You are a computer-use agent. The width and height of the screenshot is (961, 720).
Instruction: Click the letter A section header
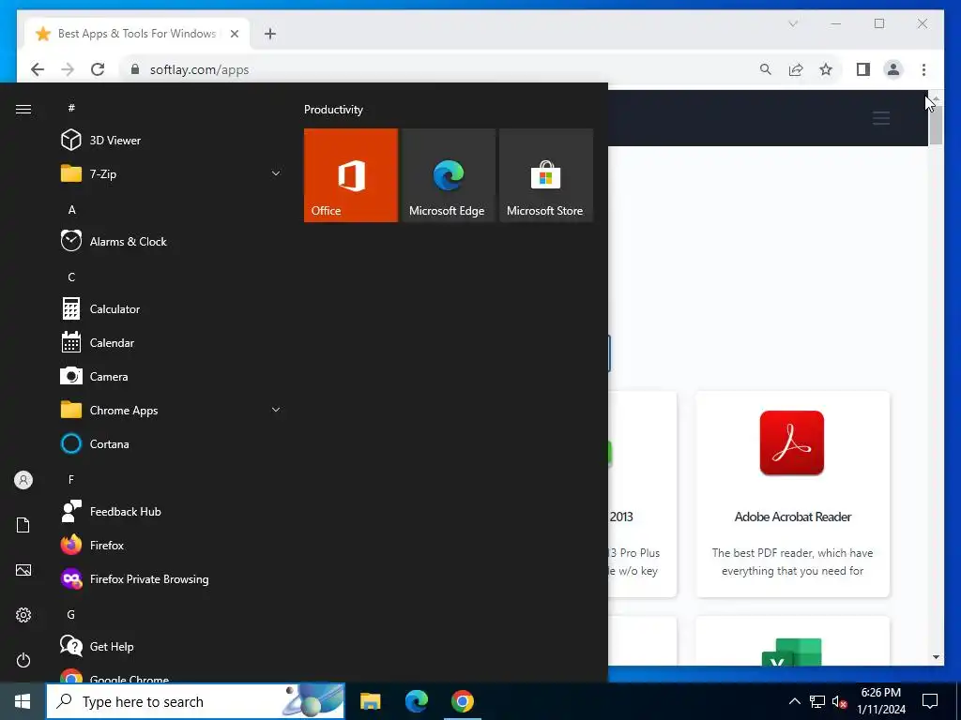pos(71,209)
